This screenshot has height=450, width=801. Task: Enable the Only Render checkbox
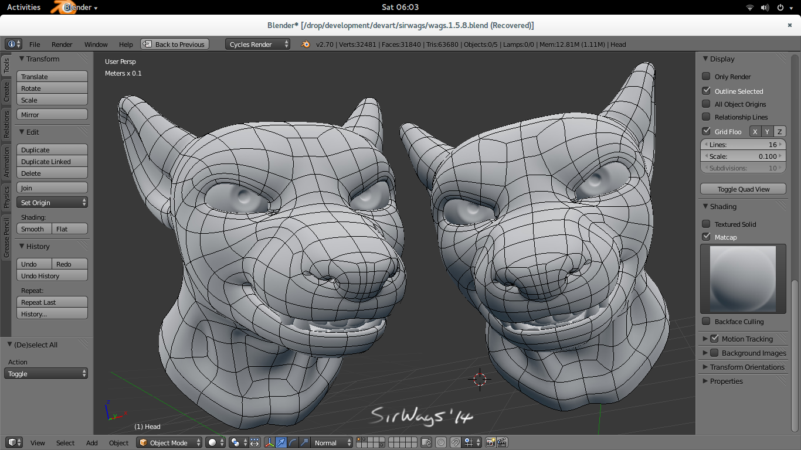point(706,77)
